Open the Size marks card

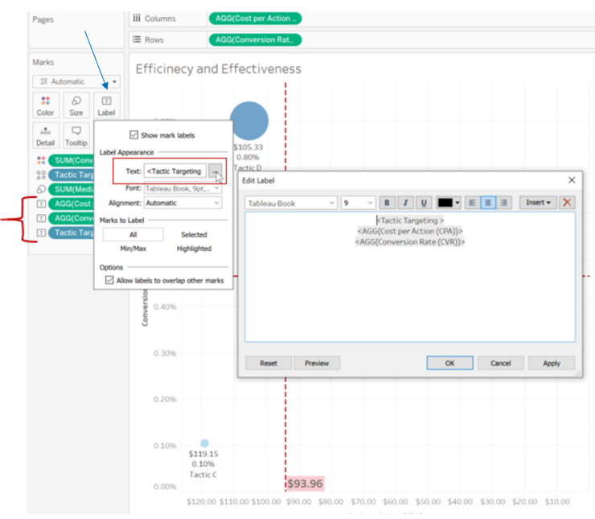pyautogui.click(x=76, y=105)
